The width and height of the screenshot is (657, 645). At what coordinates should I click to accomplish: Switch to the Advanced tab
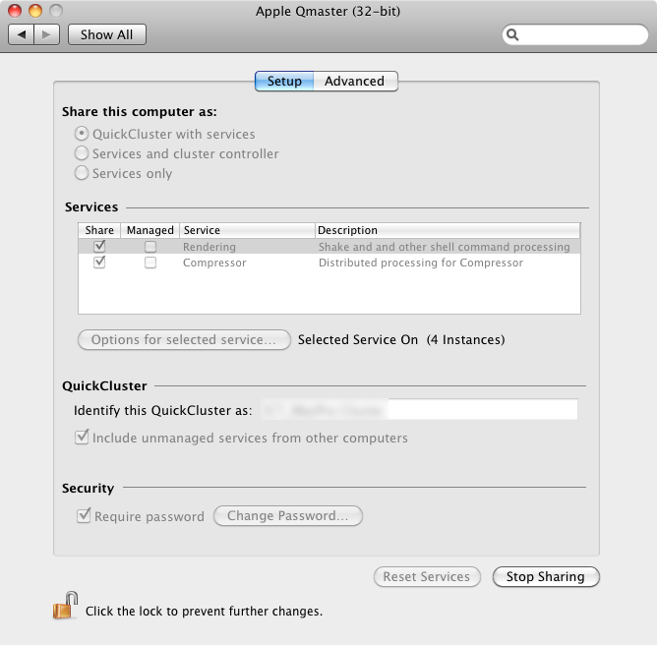(x=355, y=81)
